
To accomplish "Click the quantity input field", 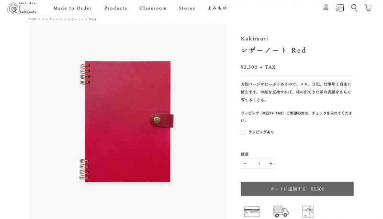I will [x=259, y=164].
